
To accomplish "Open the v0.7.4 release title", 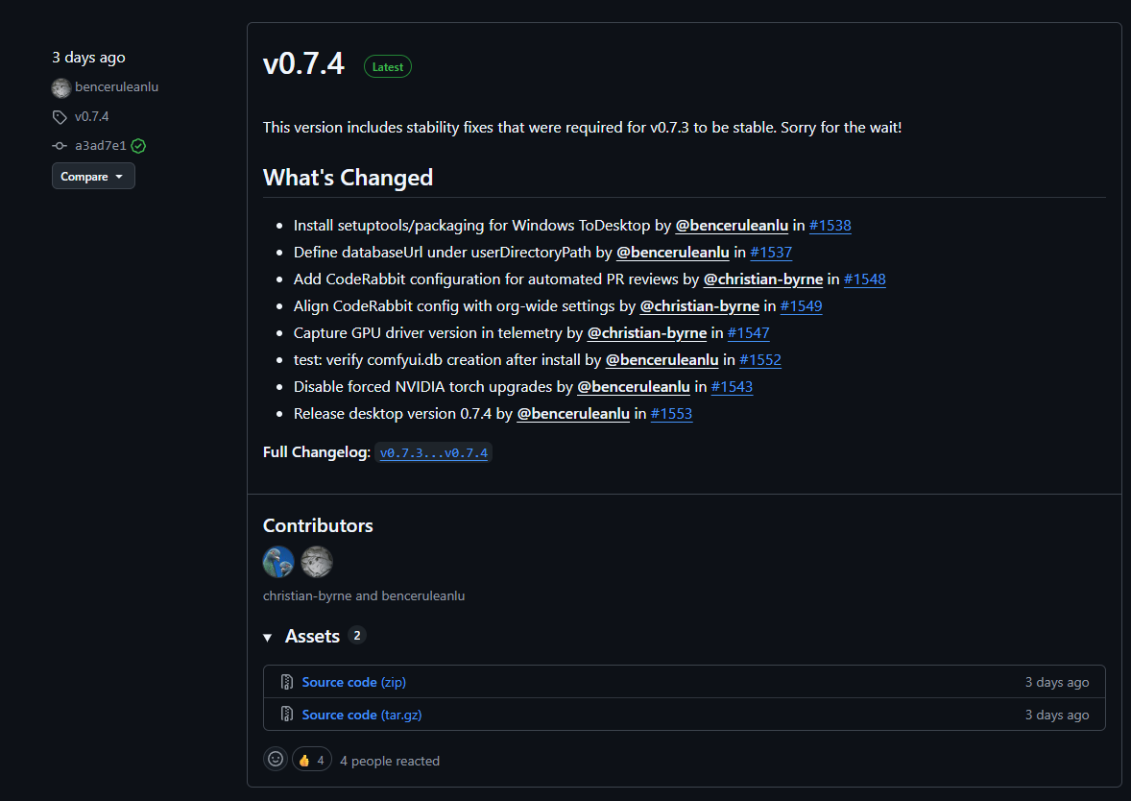I will click(x=303, y=63).
